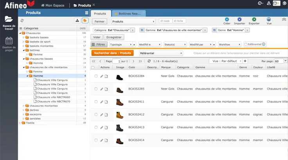Go to next results page

point(133,61)
